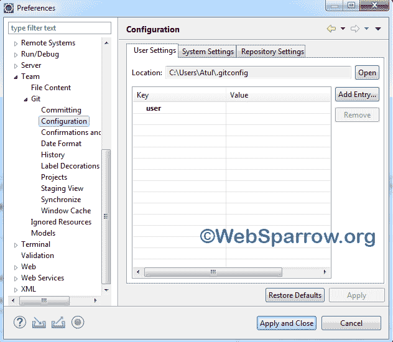This screenshot has height=342, width=393.
Task: Expand the Remote Systems tree node
Action: coord(16,44)
